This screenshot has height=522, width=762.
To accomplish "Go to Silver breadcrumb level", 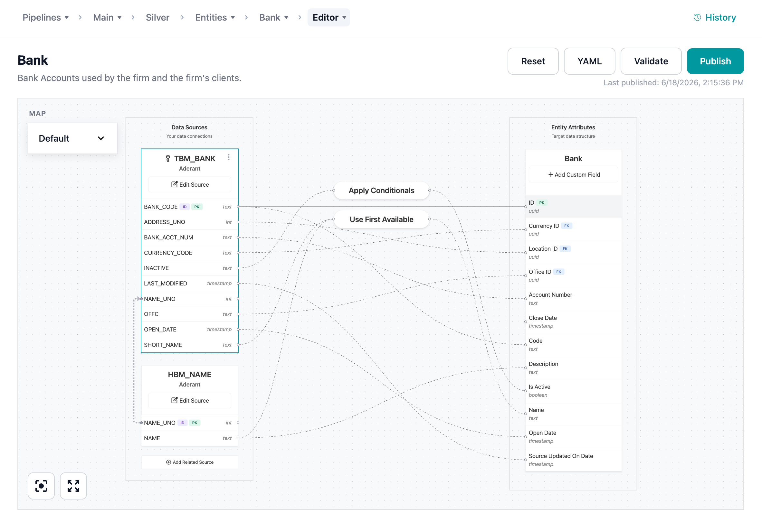I will (x=157, y=17).
